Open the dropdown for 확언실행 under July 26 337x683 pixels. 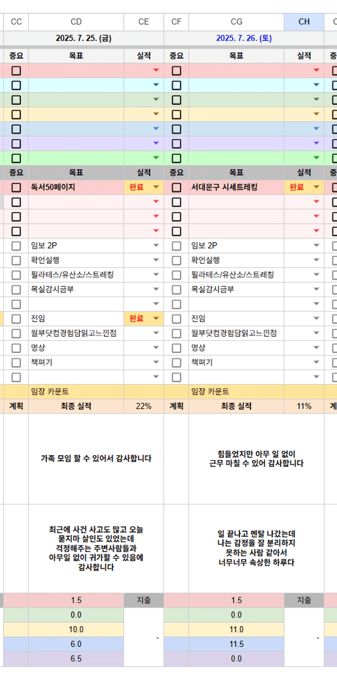pyautogui.click(x=316, y=260)
